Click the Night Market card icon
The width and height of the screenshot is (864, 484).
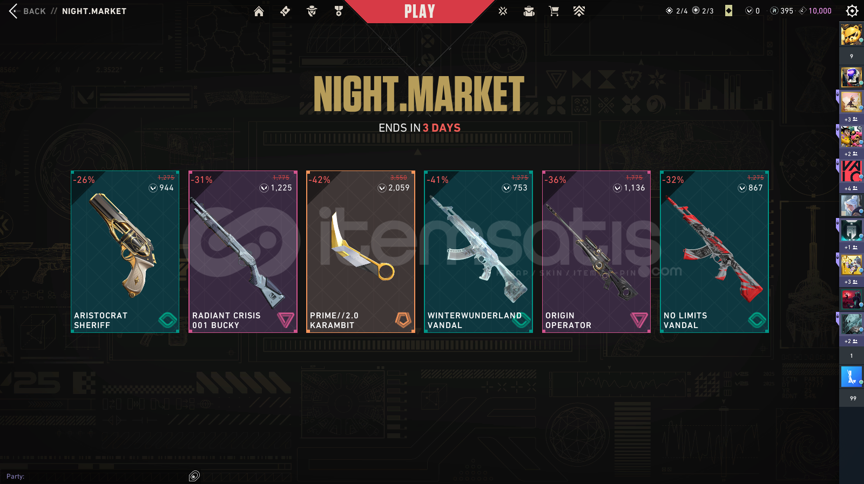pos(728,11)
